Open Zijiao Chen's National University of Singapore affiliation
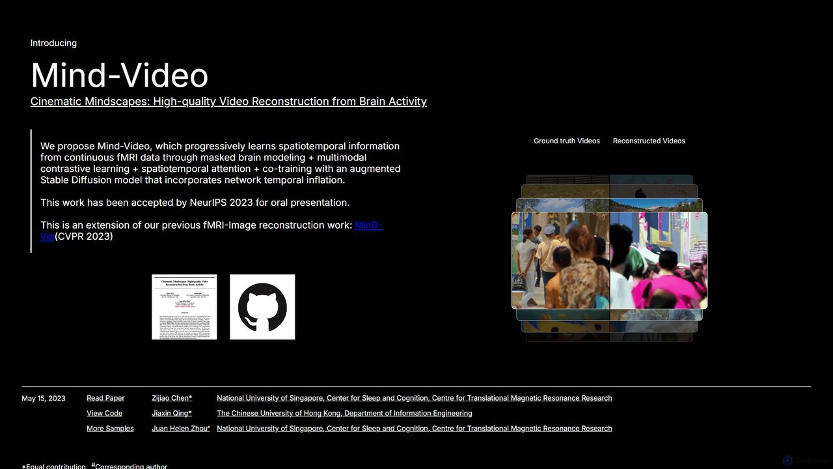 pyautogui.click(x=414, y=398)
